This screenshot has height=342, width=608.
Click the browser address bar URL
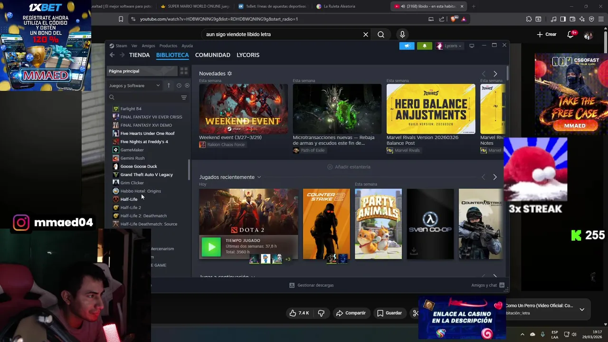click(x=218, y=19)
